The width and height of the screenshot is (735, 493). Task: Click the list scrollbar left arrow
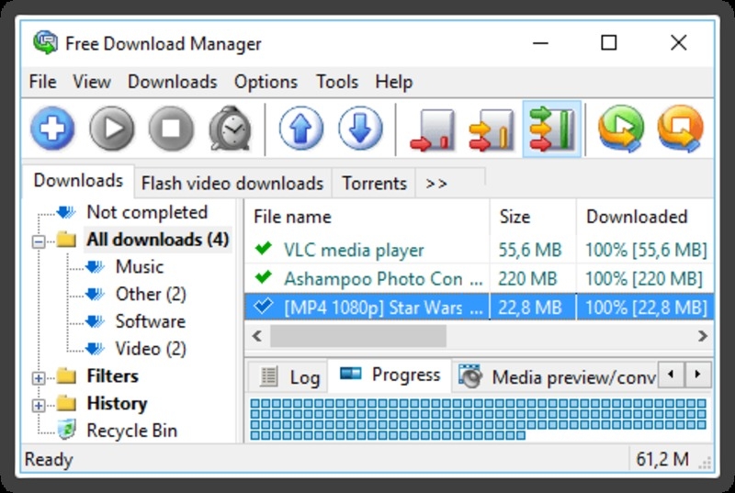tap(257, 336)
